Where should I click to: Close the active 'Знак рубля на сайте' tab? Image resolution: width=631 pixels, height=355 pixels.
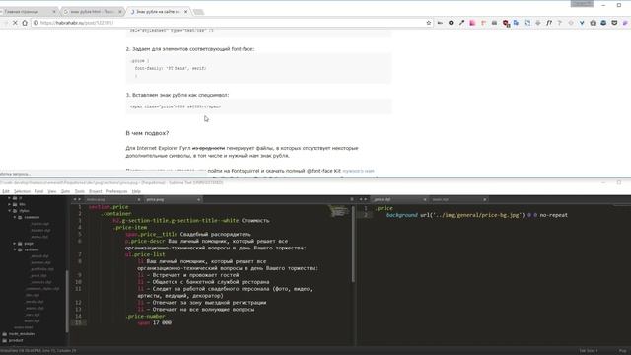185,12
